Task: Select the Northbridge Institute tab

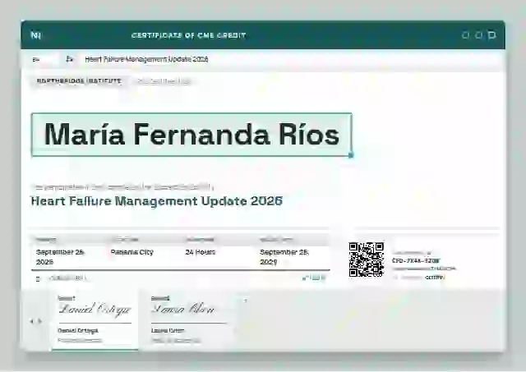Action: [79, 81]
